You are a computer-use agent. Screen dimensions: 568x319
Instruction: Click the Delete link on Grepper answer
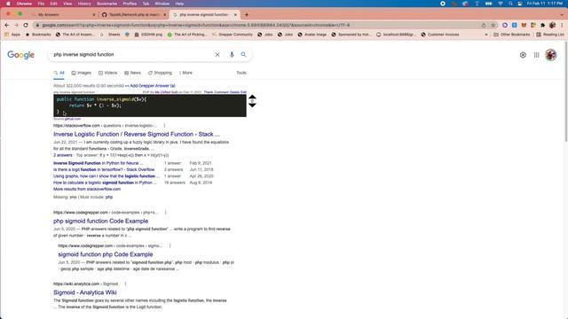point(234,92)
